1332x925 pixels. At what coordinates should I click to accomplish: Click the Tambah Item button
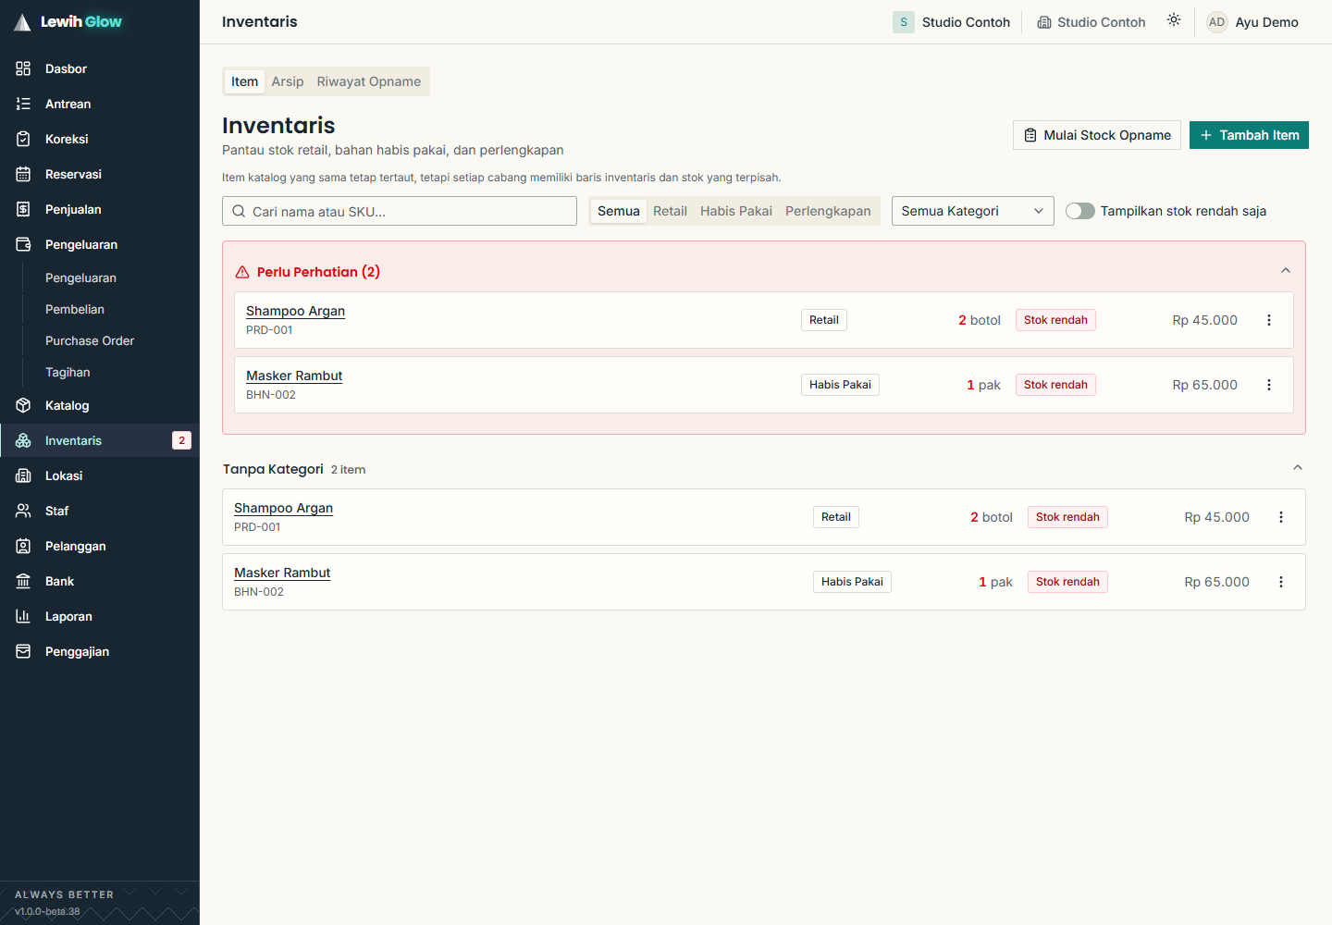point(1249,135)
